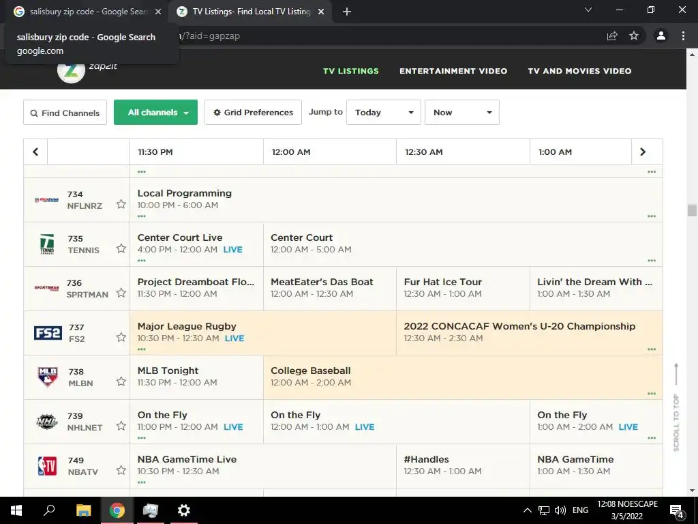Open the tab search chevron

[588, 10]
